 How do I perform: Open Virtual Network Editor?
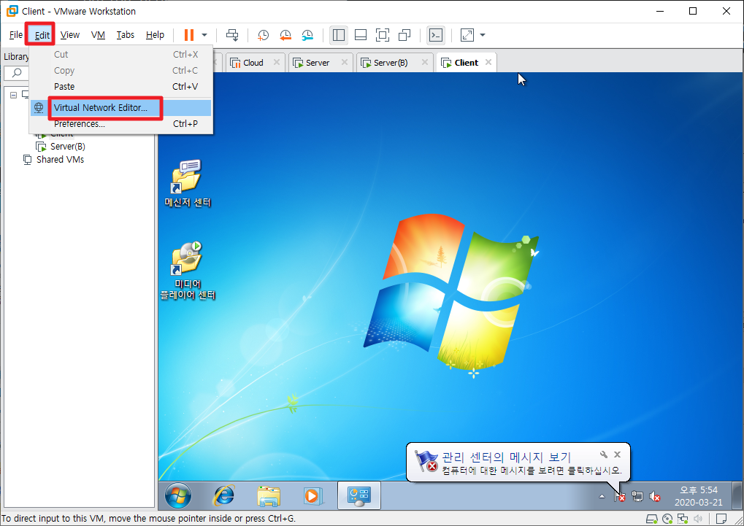(x=121, y=108)
